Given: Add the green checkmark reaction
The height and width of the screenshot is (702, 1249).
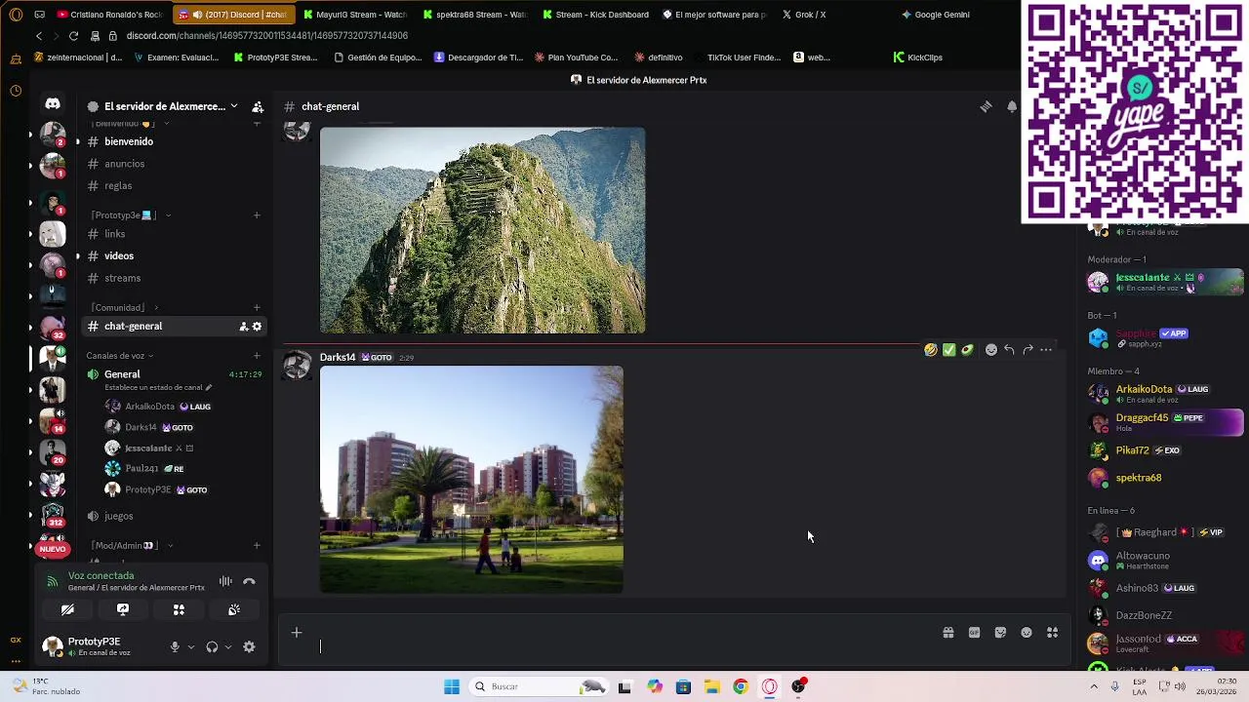Looking at the screenshot, I should [948, 350].
